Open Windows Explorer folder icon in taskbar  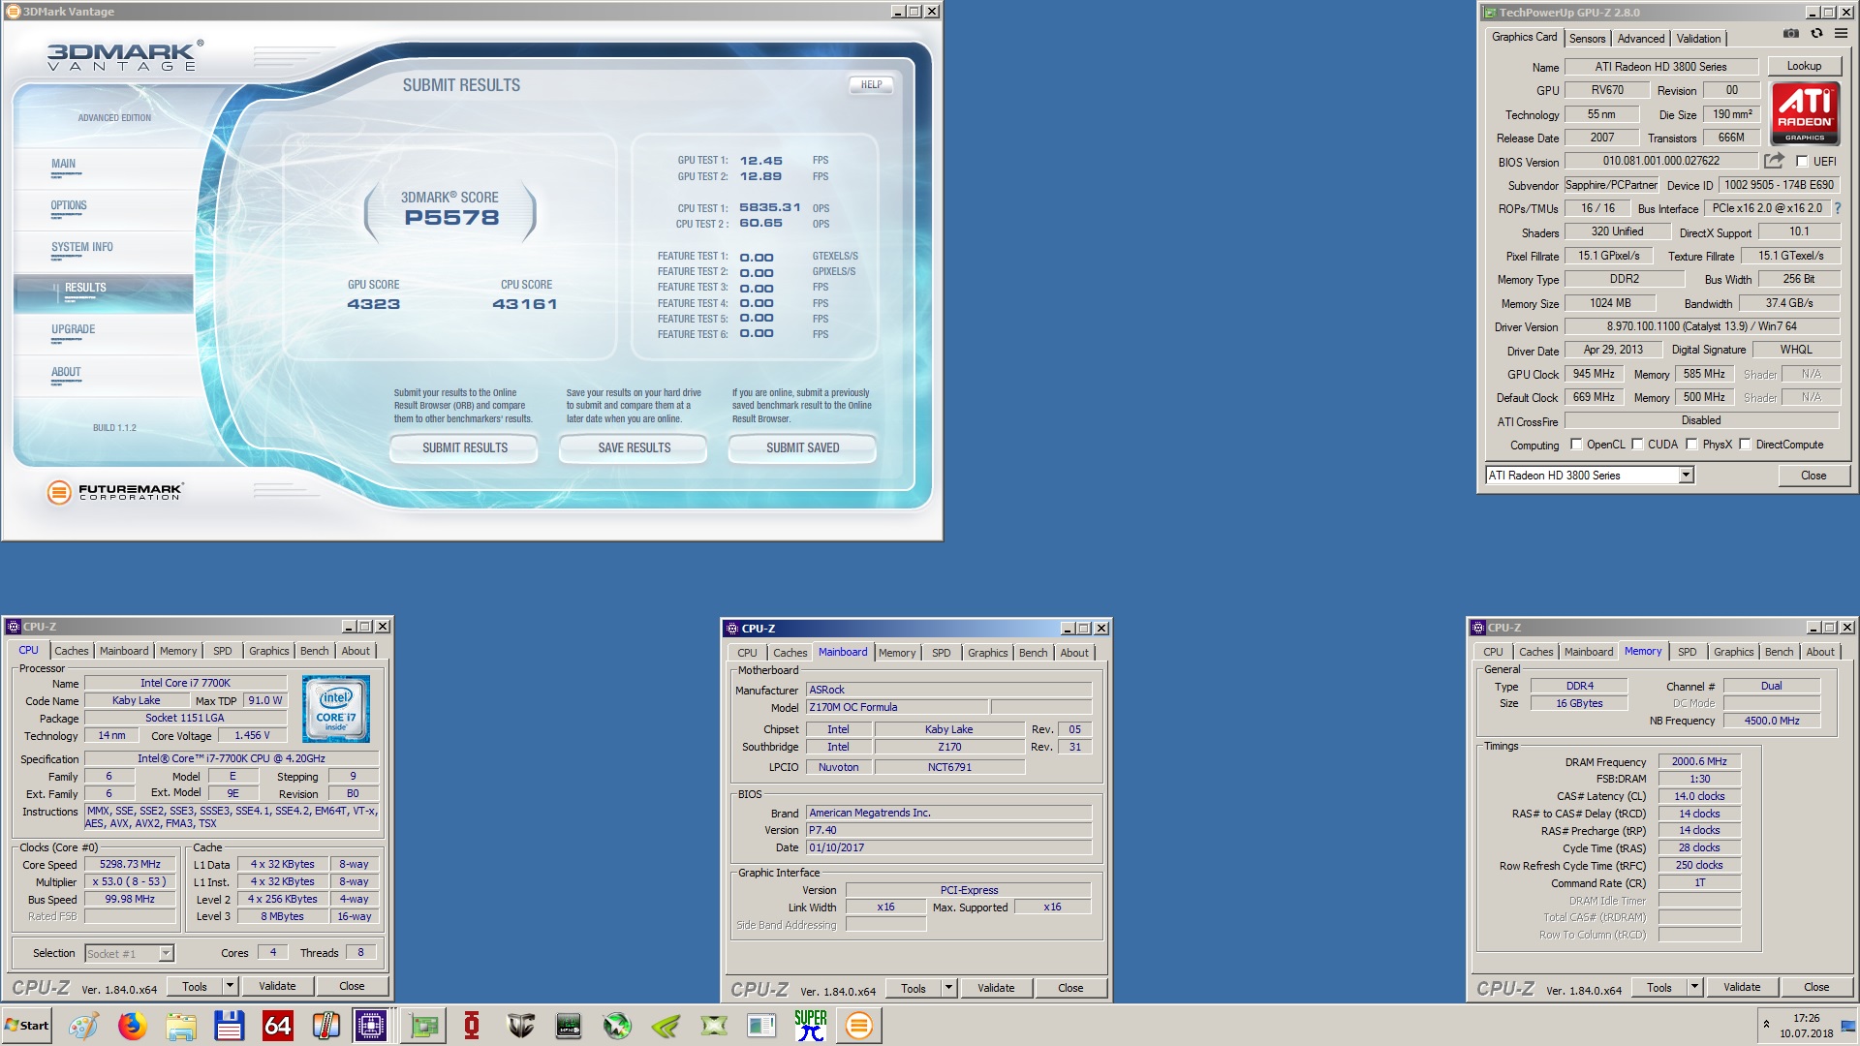click(180, 1026)
